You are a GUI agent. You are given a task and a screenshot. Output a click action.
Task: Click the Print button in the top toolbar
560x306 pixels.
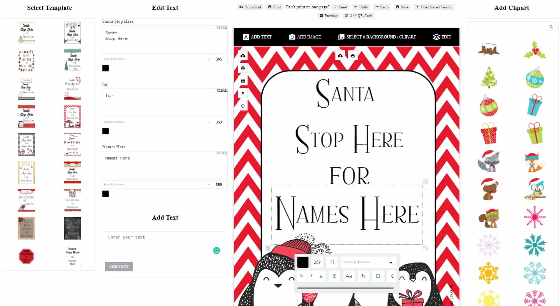pyautogui.click(x=274, y=7)
